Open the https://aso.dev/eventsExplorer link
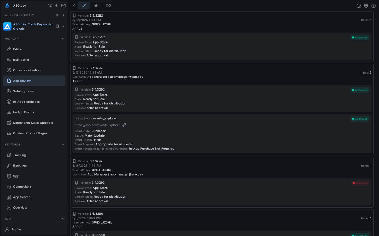Viewport: 379px width, 236px height. pos(97,125)
